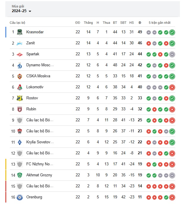Open the 2024–25 season dropdown
This screenshot has height=204, width=190.
[x=21, y=11]
